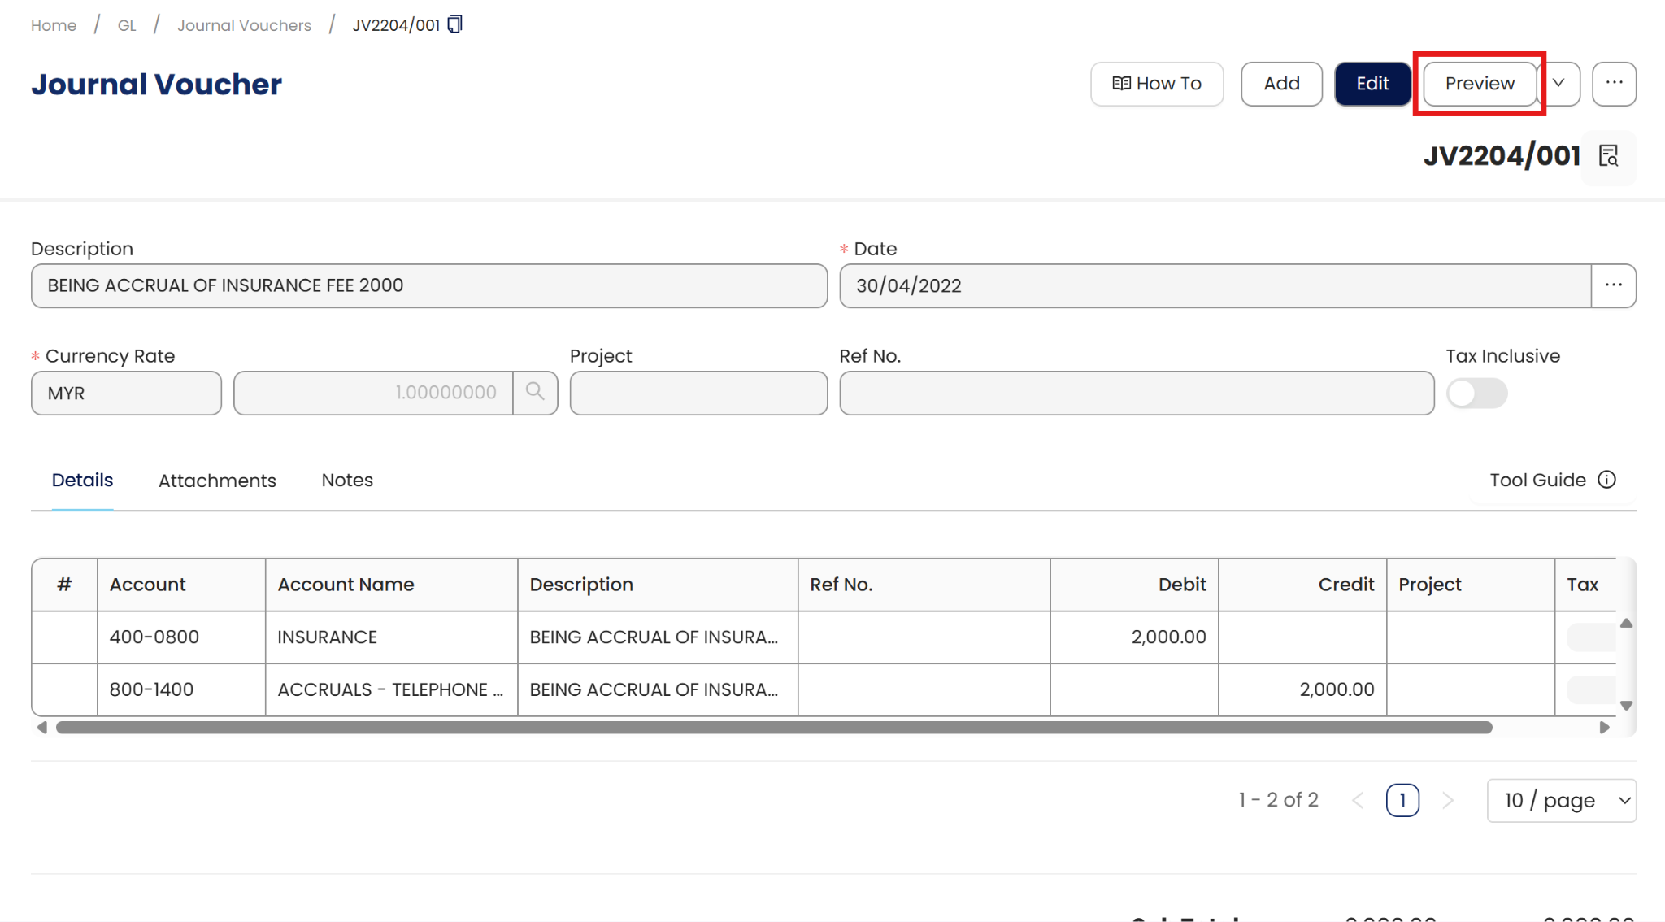Open the 10 / page size dropdown

(x=1561, y=800)
